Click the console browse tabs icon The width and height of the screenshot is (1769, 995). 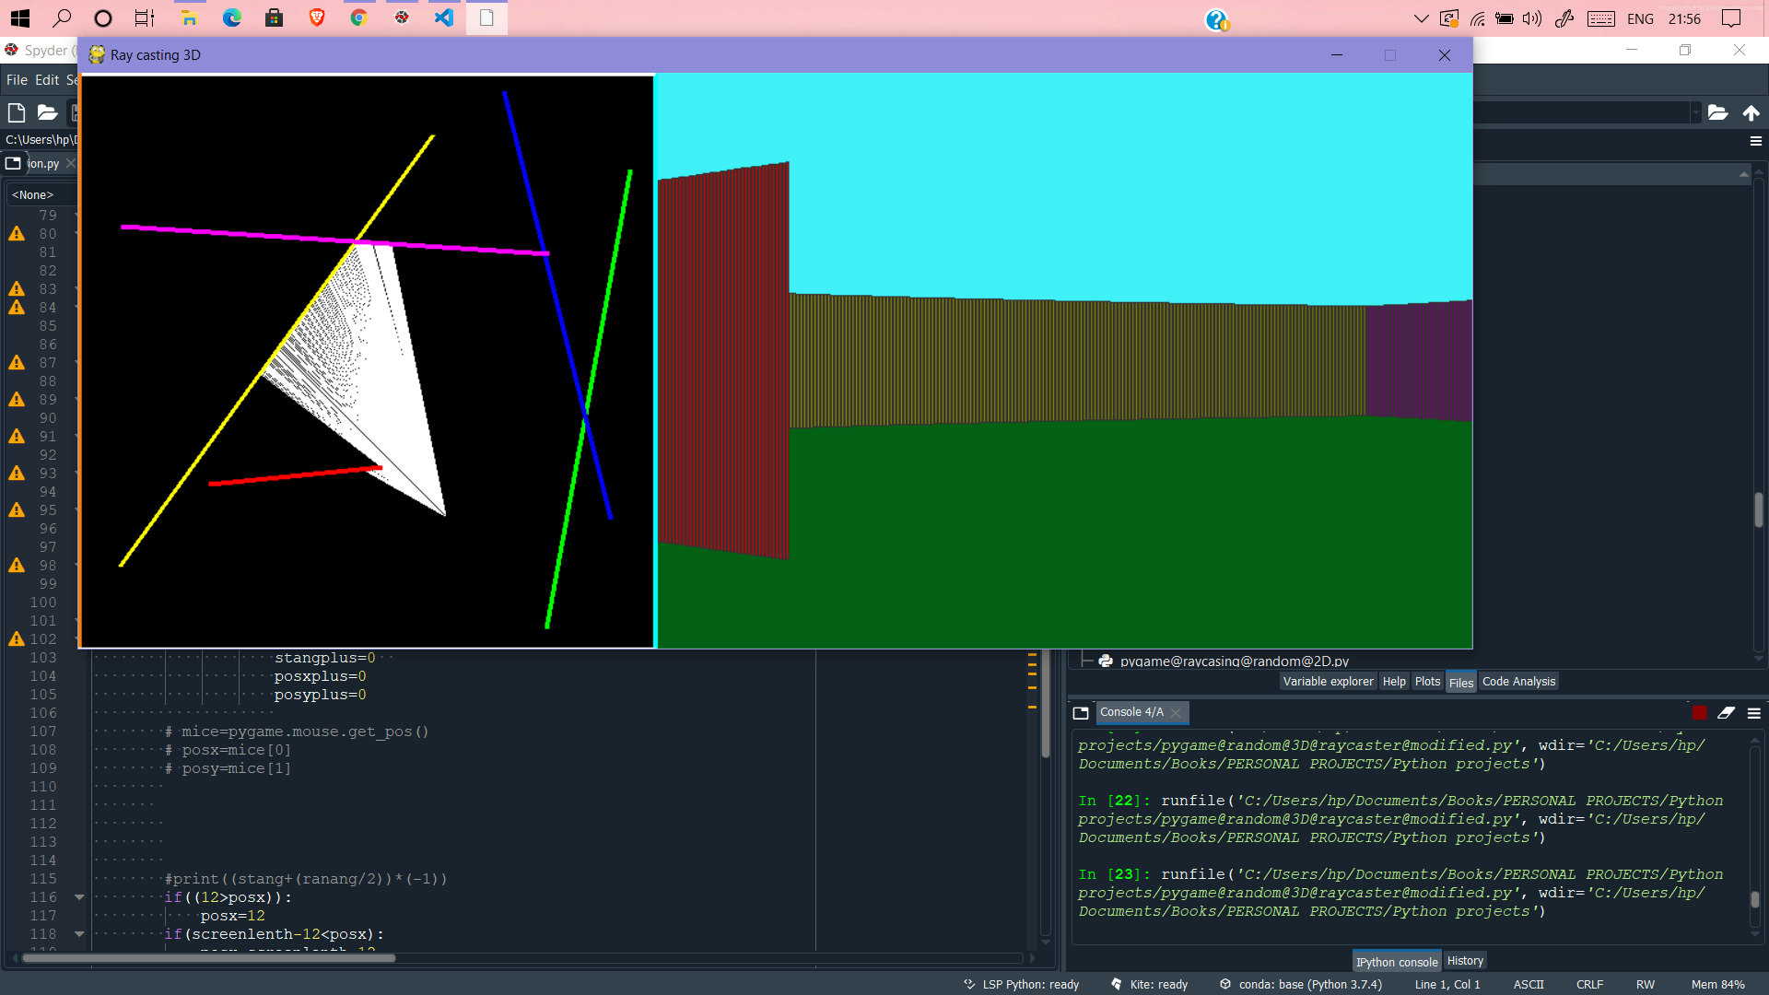click(1081, 713)
